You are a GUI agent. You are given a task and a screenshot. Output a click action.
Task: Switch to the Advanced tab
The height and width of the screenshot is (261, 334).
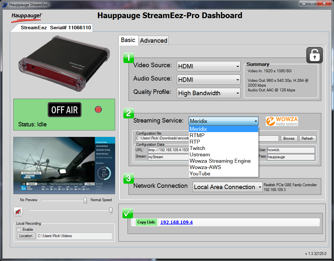[x=153, y=40]
